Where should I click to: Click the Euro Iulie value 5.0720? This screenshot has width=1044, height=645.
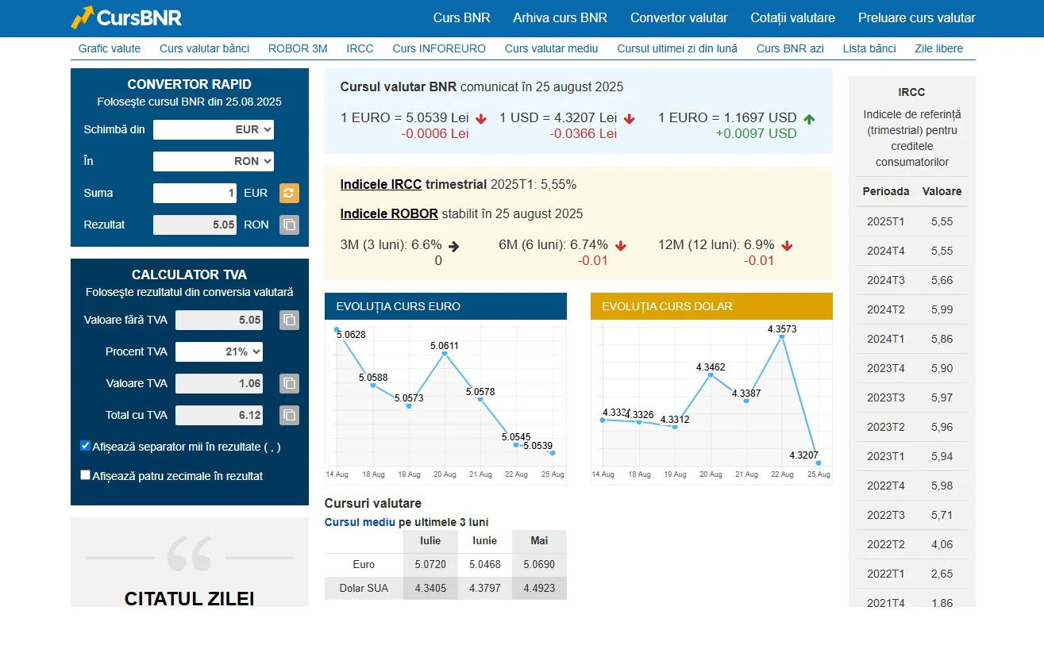coord(430,565)
